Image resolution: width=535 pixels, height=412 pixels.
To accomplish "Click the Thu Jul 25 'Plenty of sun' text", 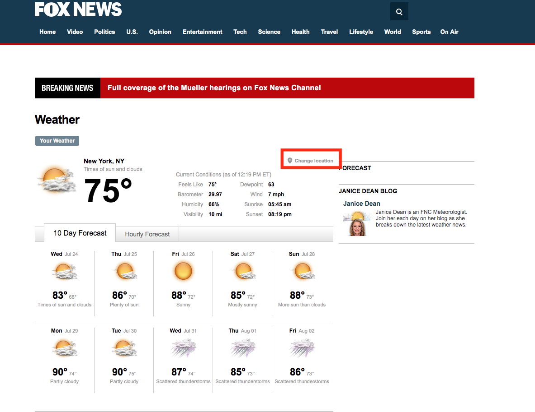I will click(x=124, y=305).
